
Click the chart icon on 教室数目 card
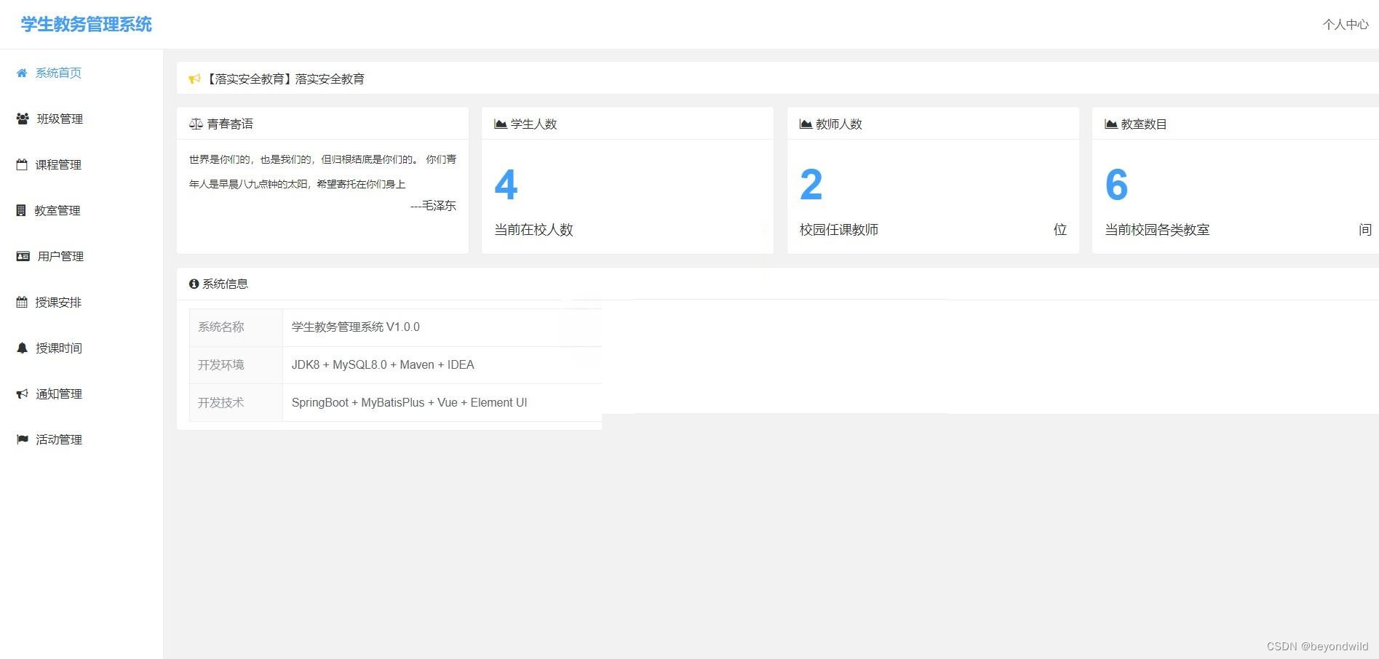click(x=1110, y=124)
